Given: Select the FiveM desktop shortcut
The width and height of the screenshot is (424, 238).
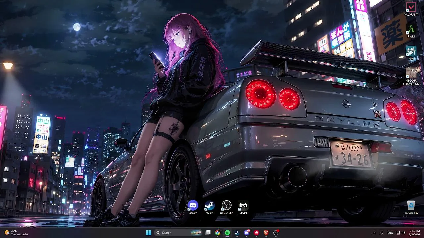Looking at the screenshot, I should (411, 31).
